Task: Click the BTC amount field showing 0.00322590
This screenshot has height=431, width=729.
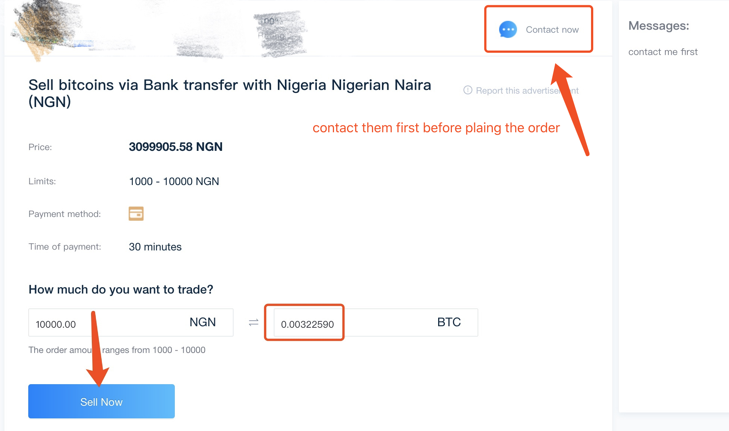Action: coord(307,324)
